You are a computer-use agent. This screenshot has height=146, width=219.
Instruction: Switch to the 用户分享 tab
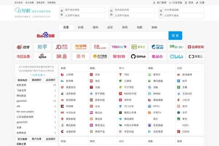[36, 139]
